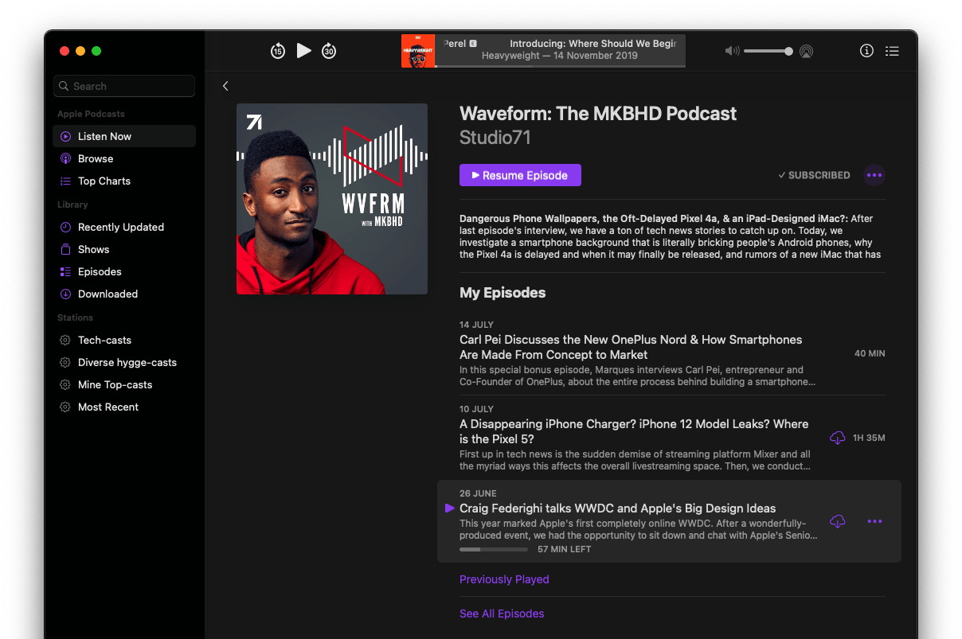Click the See All Episodes link
Screen dimensions: 962x639
(502, 614)
